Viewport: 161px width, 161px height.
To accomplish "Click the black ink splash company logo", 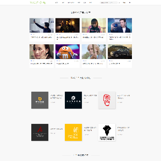I will [107, 132].
